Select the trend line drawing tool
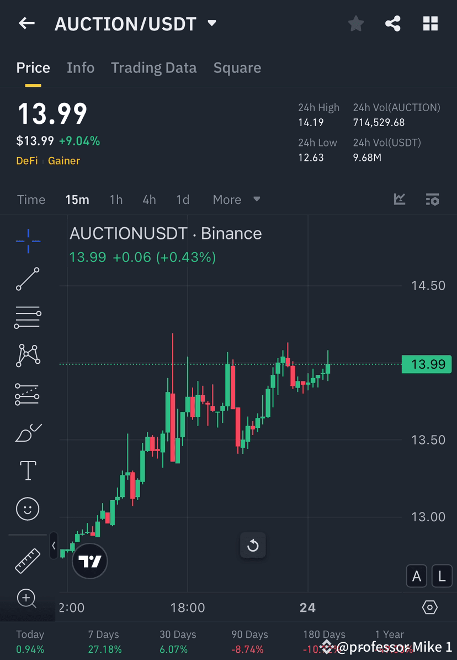Viewport: 457px width, 660px height. click(x=28, y=279)
